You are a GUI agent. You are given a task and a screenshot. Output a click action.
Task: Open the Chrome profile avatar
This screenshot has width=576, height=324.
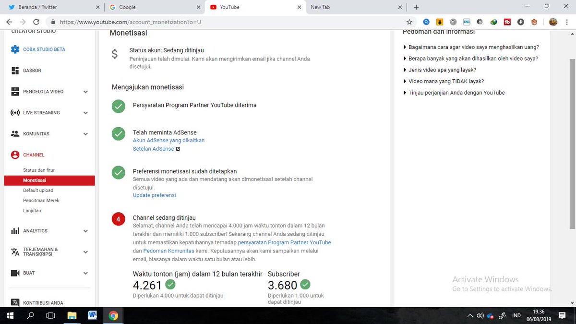pyautogui.click(x=553, y=22)
